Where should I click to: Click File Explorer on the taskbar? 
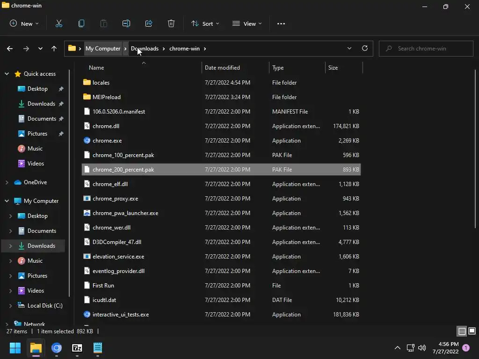[x=36, y=348]
